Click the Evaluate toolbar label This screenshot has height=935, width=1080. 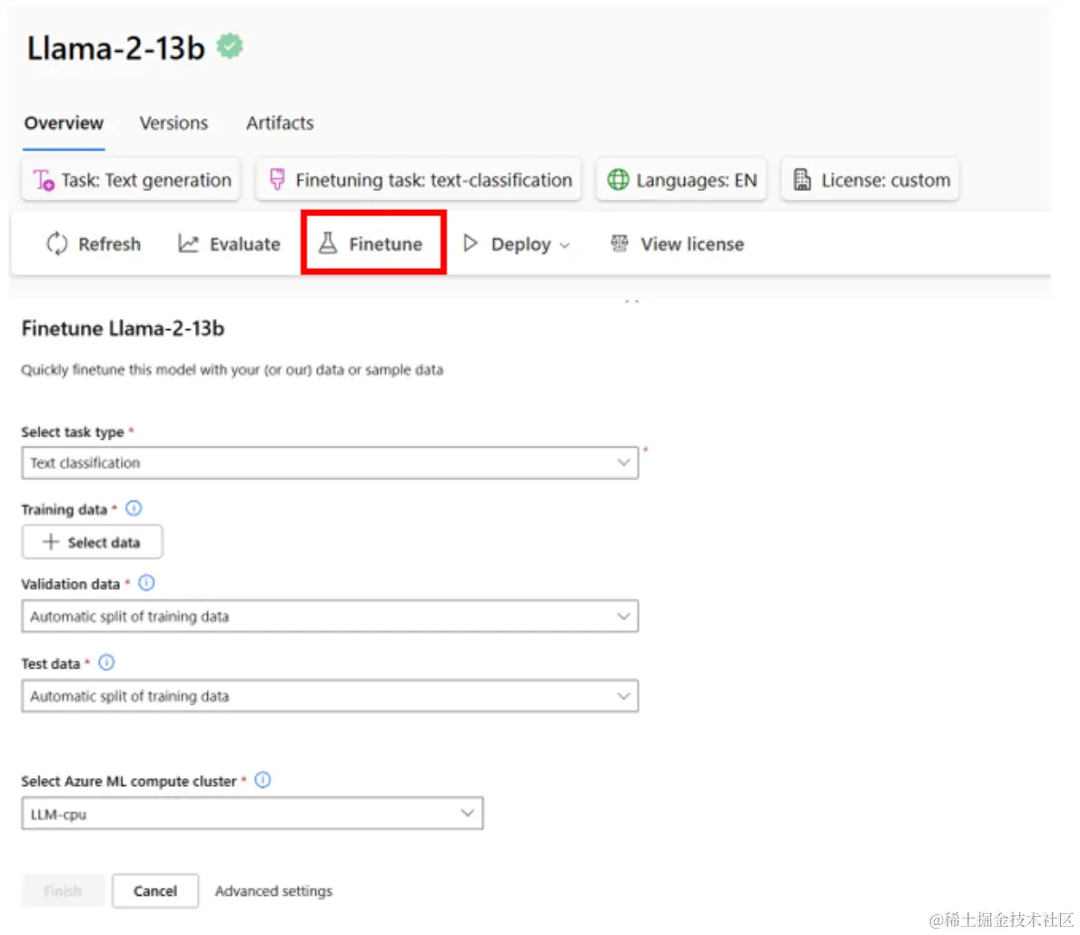[244, 244]
